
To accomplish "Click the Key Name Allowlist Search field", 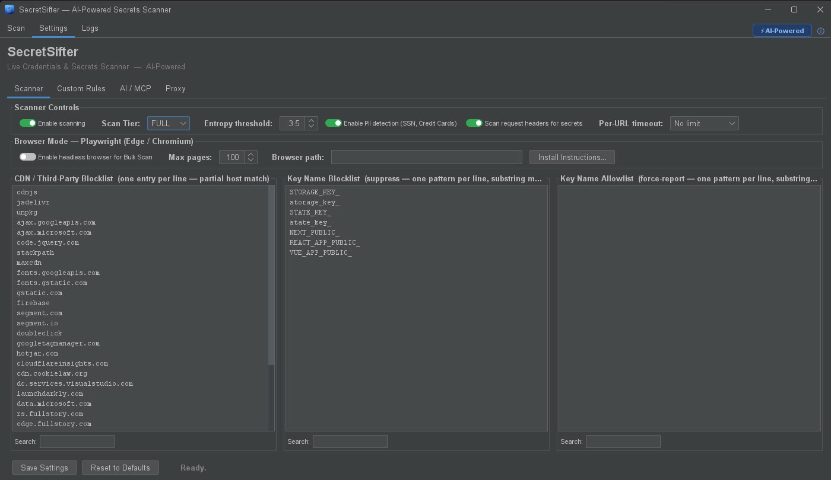I will click(x=623, y=441).
